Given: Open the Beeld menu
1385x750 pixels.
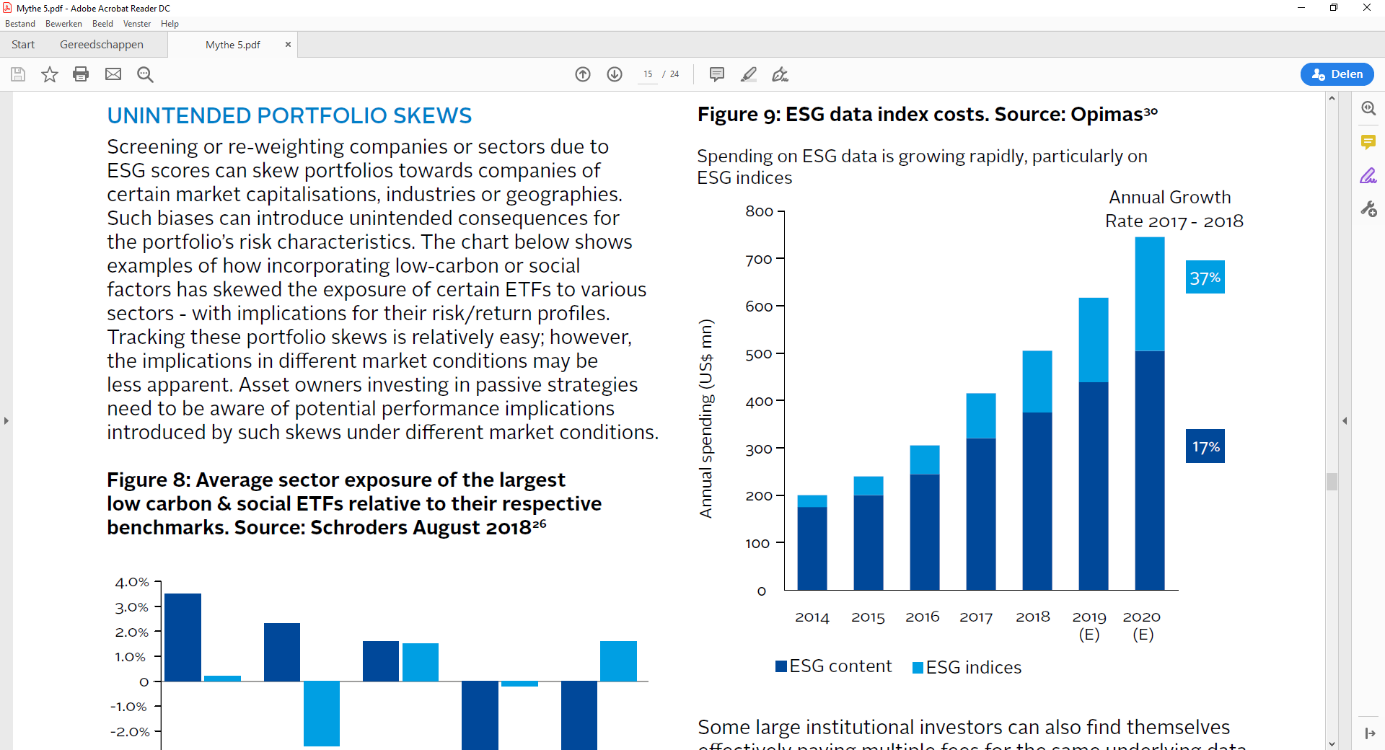Looking at the screenshot, I should coord(102,24).
